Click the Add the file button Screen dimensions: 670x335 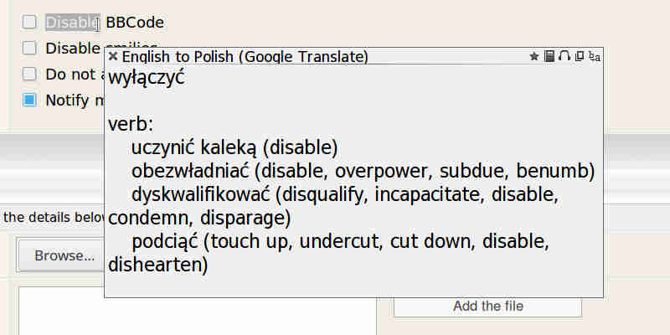(488, 307)
